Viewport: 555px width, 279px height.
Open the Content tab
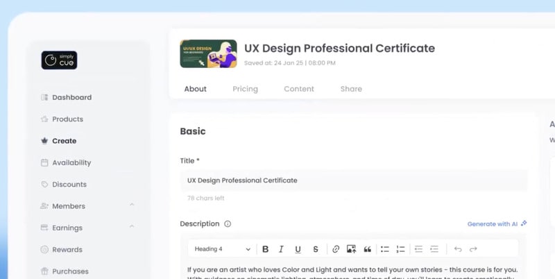[x=299, y=89]
